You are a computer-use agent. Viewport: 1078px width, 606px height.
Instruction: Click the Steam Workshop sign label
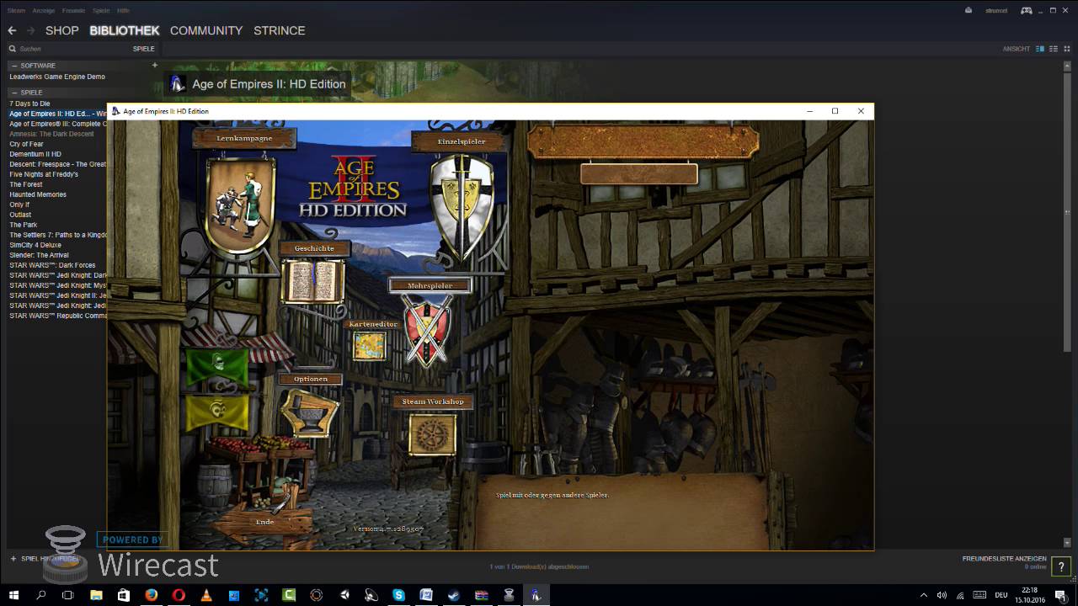tap(433, 401)
